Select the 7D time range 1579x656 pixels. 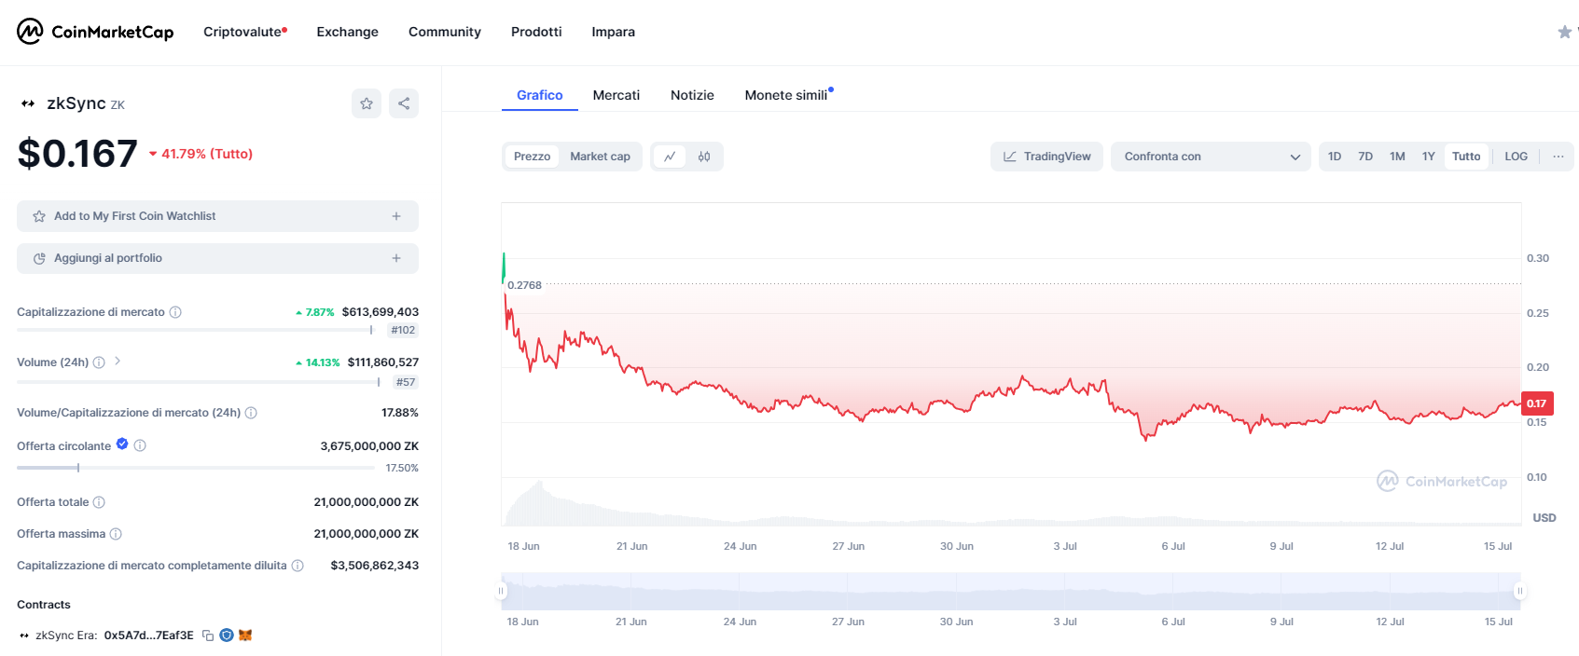(x=1365, y=157)
